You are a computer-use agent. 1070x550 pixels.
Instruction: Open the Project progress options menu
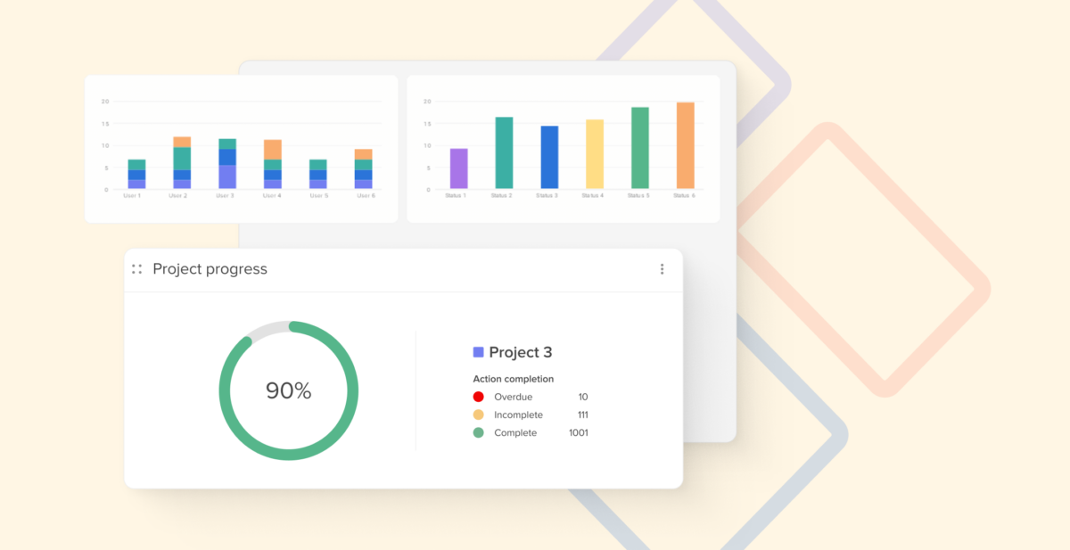pyautogui.click(x=663, y=268)
